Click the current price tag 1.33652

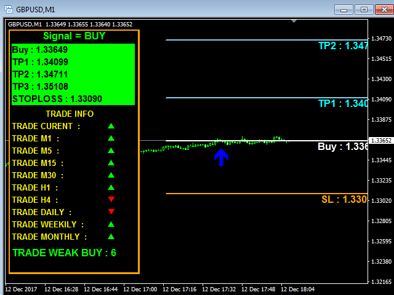pos(381,141)
